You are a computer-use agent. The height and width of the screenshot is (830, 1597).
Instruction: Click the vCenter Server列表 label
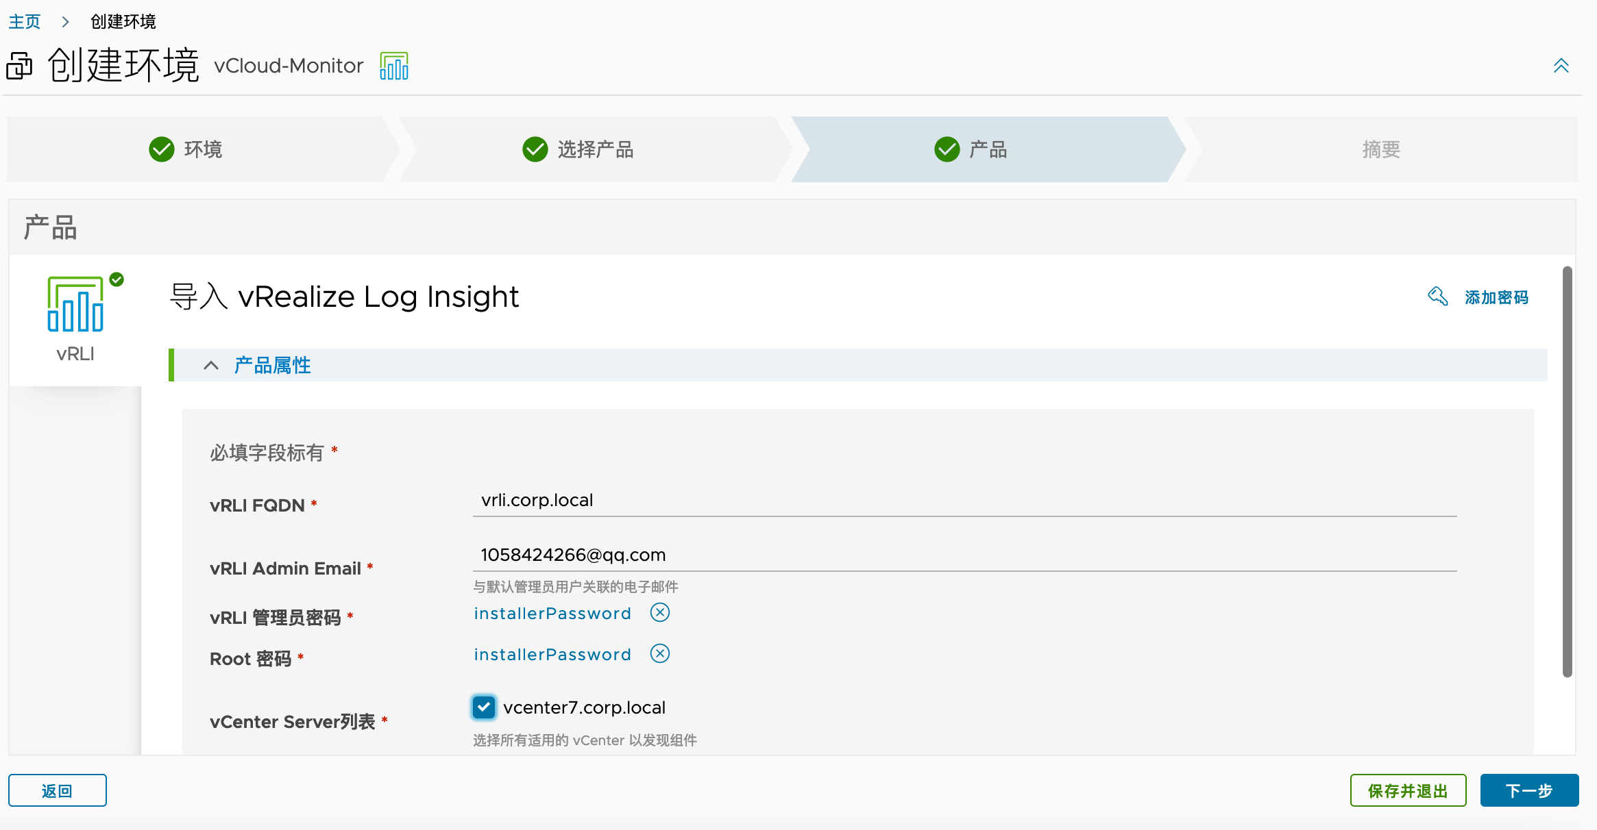[293, 722]
